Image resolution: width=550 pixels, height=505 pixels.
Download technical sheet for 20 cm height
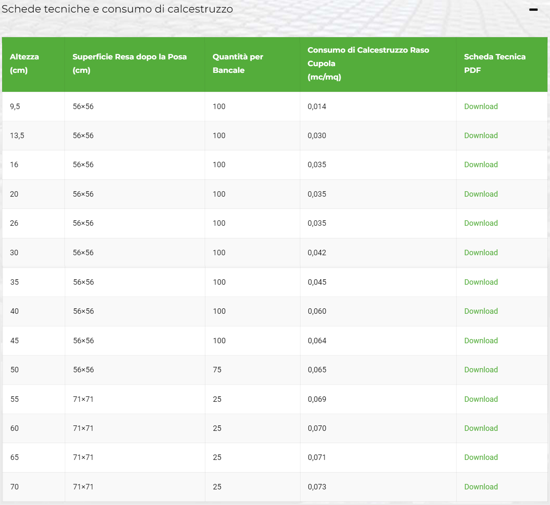click(481, 194)
